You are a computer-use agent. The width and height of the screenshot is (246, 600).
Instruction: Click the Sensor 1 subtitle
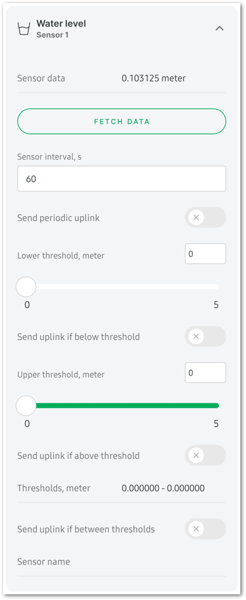click(52, 35)
